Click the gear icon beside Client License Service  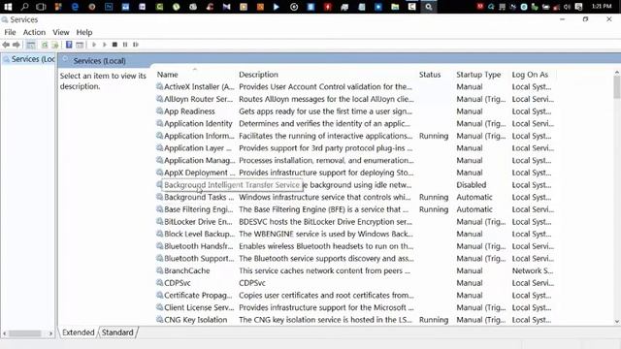pyautogui.click(x=159, y=307)
